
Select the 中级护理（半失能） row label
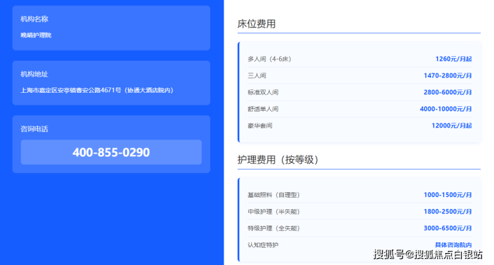tap(274, 212)
